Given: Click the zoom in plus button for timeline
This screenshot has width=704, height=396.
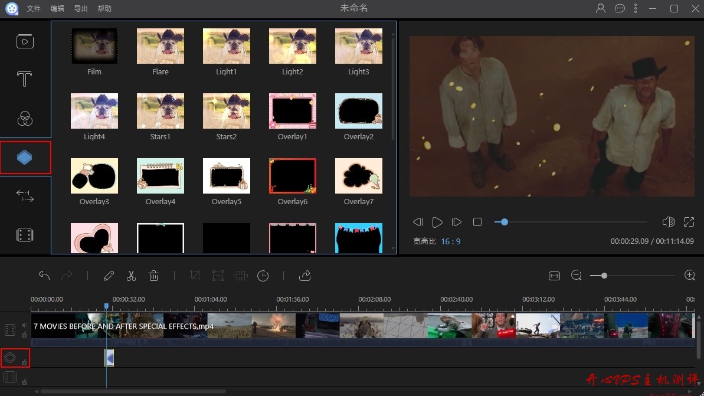Looking at the screenshot, I should pyautogui.click(x=689, y=276).
